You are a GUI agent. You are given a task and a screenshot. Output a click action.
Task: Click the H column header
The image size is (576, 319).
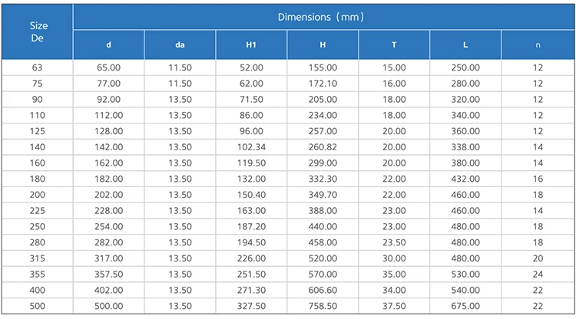(323, 44)
